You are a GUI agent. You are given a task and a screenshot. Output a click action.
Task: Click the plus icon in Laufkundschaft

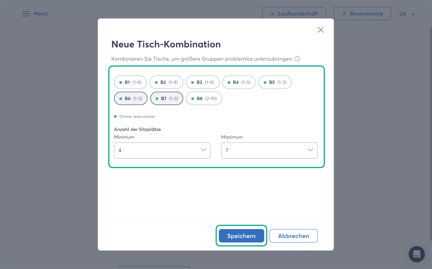(272, 14)
